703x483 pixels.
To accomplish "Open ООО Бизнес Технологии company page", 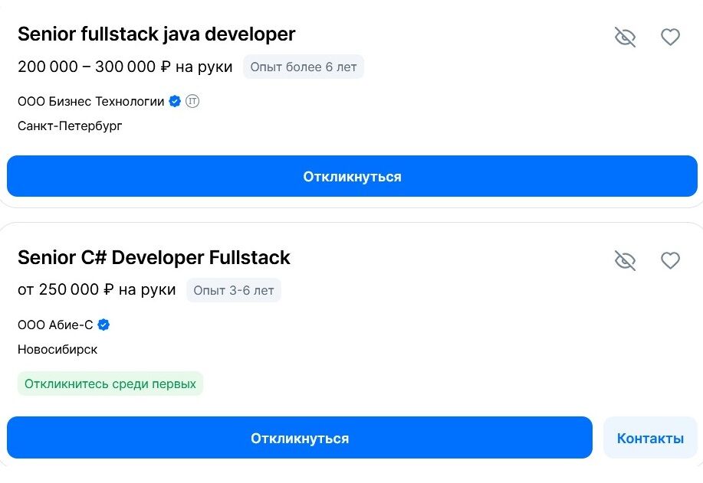I will pos(90,101).
